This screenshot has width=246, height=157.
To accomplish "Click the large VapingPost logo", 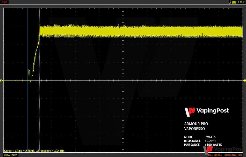I will (206, 111).
